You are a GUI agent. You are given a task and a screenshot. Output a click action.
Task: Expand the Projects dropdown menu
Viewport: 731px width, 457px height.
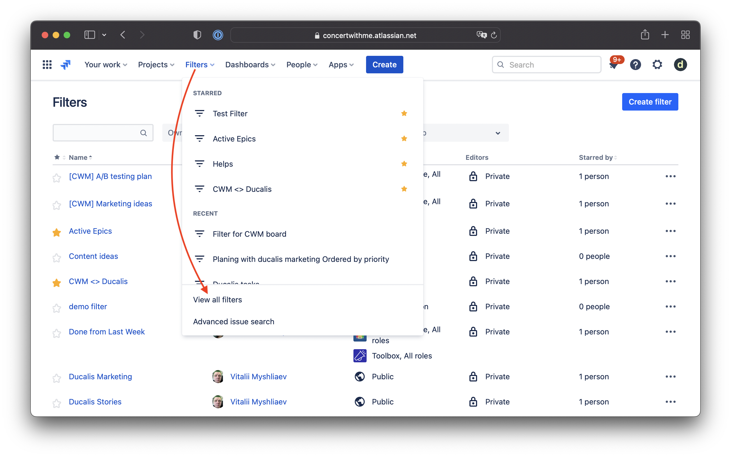156,64
